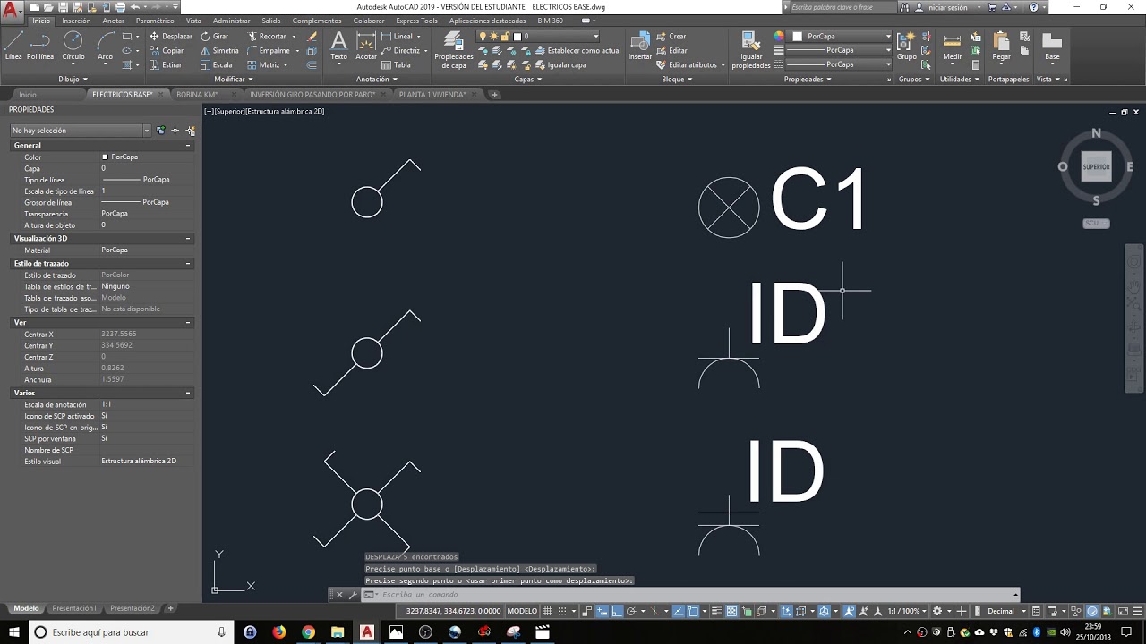Switch to the Anotar ribbon tab
This screenshot has width=1146, height=644.
(x=114, y=21)
